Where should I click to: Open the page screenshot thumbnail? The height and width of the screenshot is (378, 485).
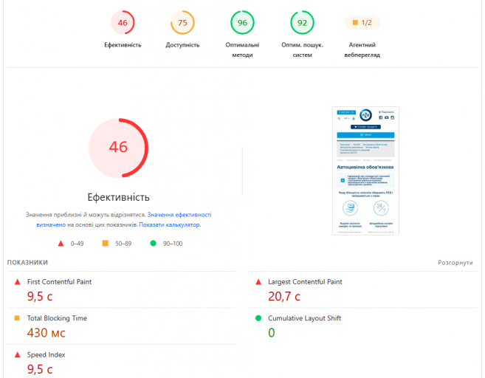(x=365, y=171)
